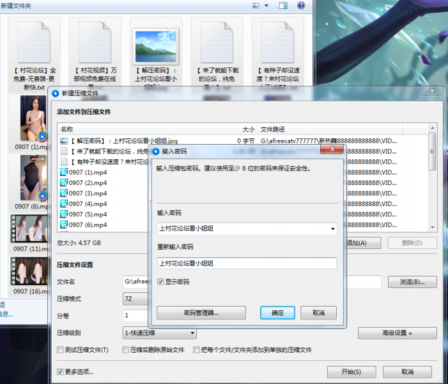Viewport: 448px width, 384px height.
Task: Select 【村花论坛】全免费 text file icon in Explorer
Action: click(35, 42)
